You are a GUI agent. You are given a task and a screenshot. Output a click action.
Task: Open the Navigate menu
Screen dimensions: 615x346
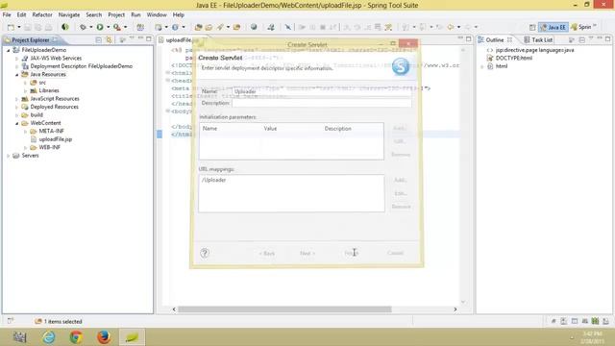point(69,14)
